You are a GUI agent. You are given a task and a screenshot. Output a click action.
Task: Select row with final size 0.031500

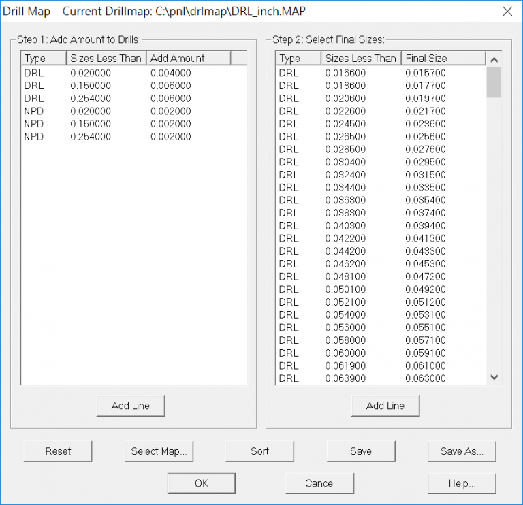381,175
